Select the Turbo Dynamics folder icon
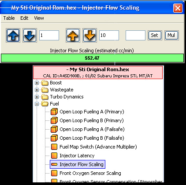 45,97
